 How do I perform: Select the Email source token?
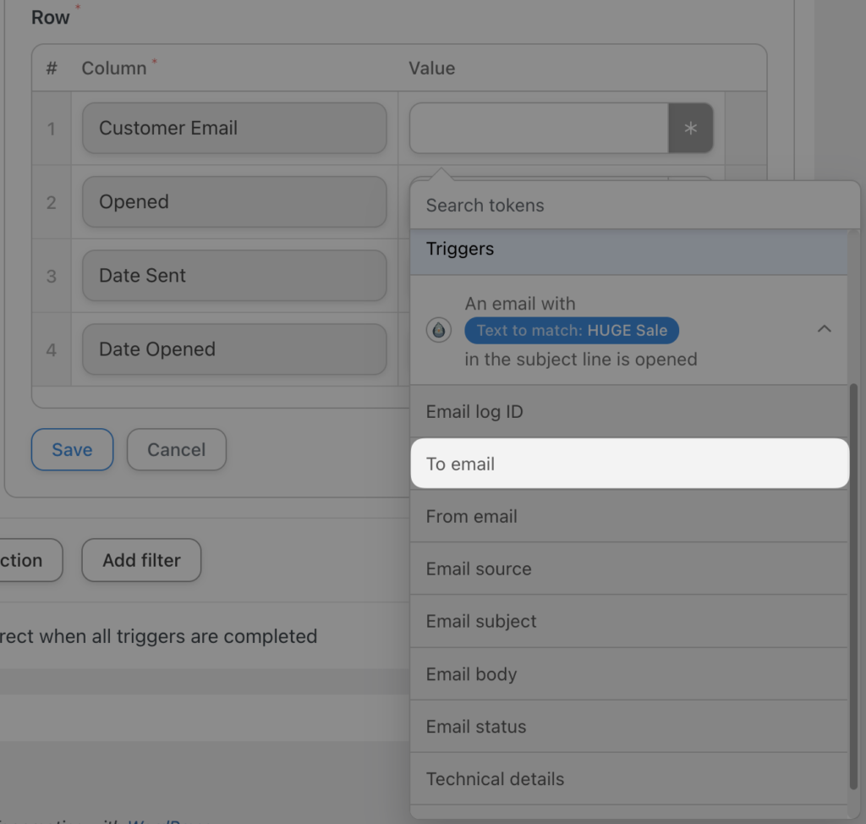(628, 569)
